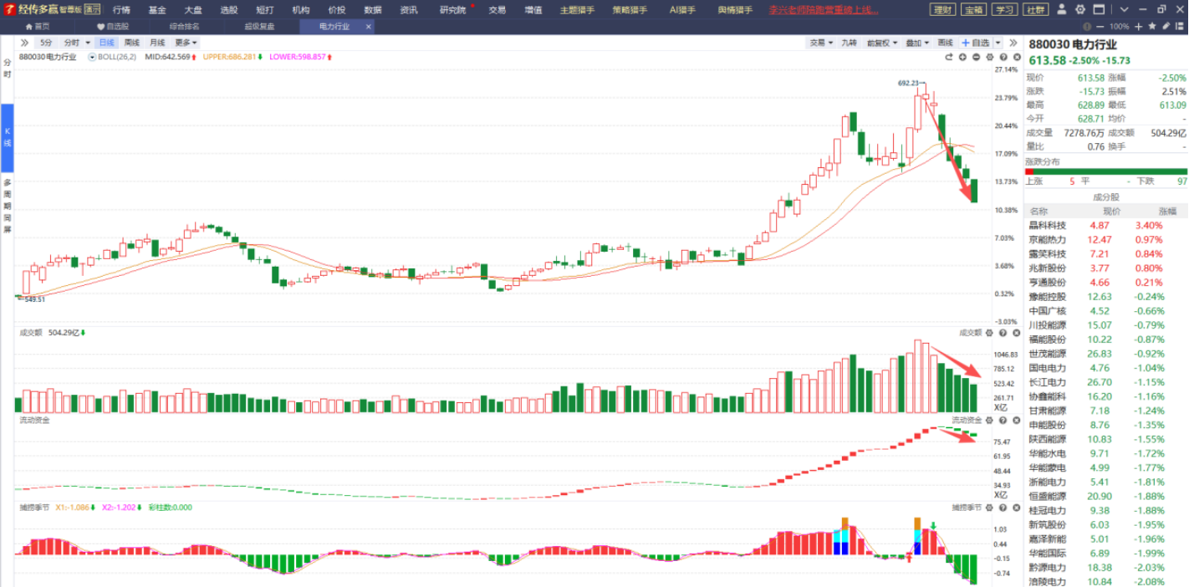Open the user account icon in title bar
Screen dimensions: 1189x587
point(1061,10)
